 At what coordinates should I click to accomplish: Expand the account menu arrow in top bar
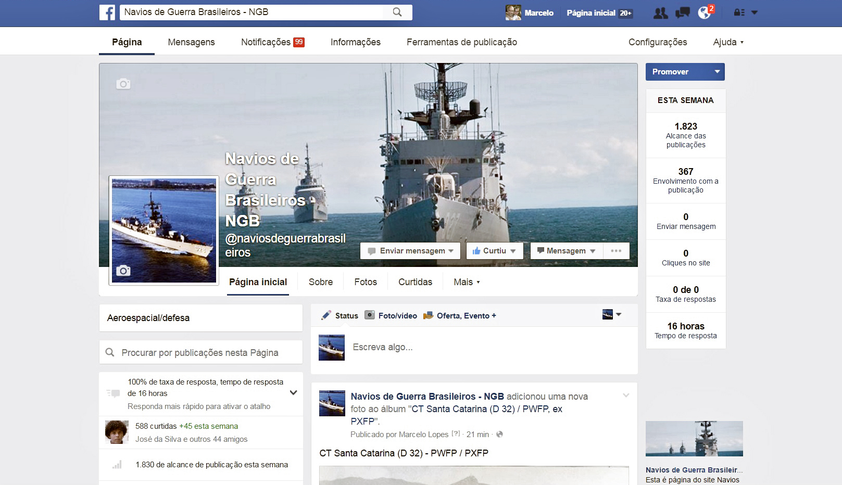(755, 12)
